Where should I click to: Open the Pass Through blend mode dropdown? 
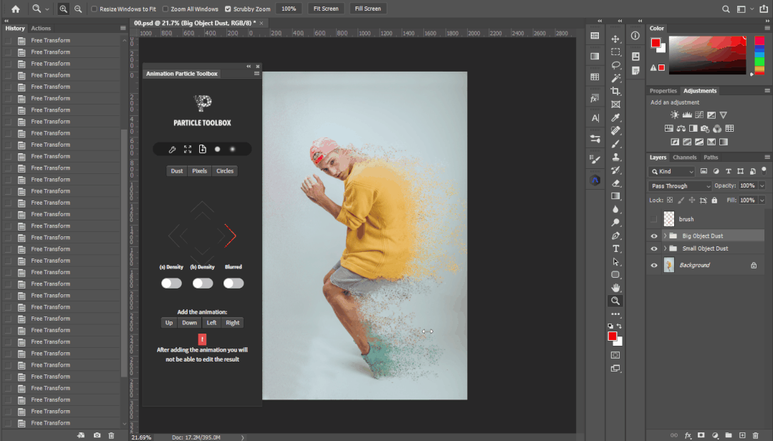click(679, 186)
